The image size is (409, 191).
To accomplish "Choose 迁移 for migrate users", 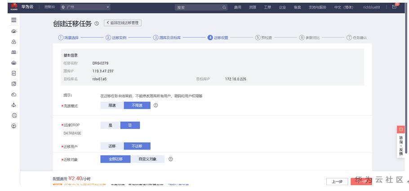I will pos(112,146).
